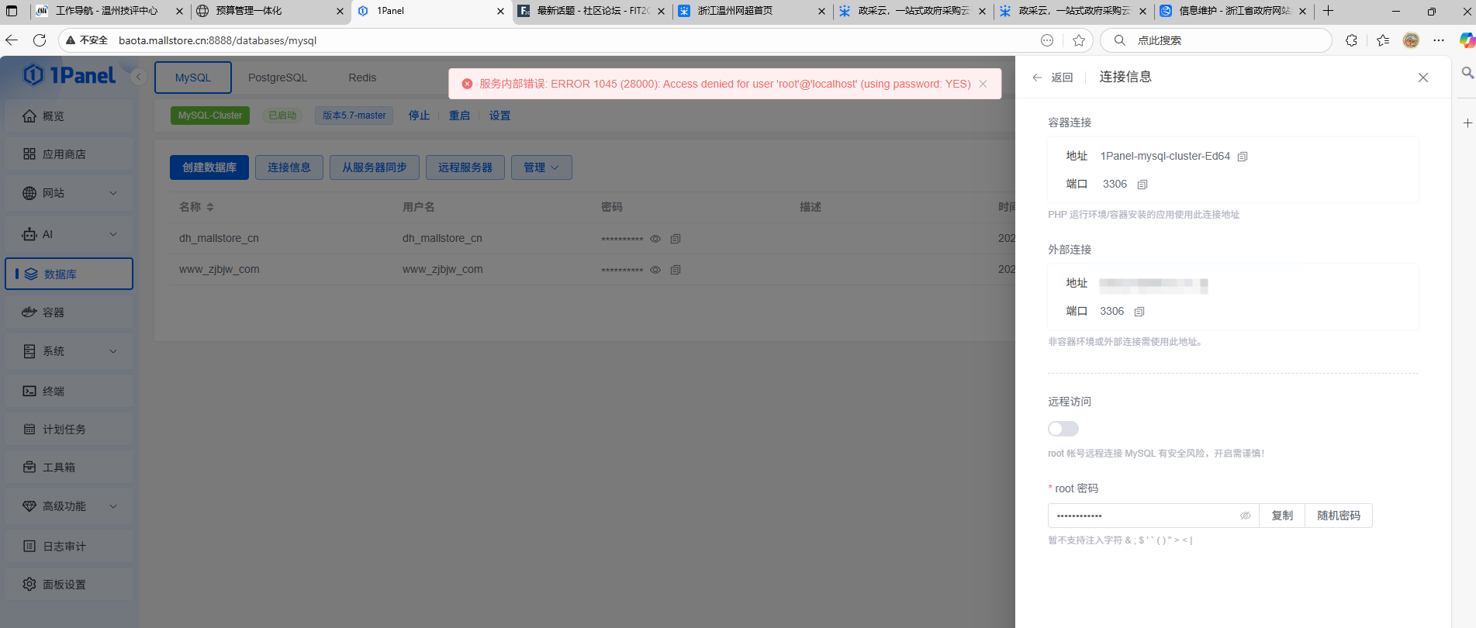The height and width of the screenshot is (628, 1476).
Task: Open browser extensions puzzle icon
Action: pos(1352,40)
